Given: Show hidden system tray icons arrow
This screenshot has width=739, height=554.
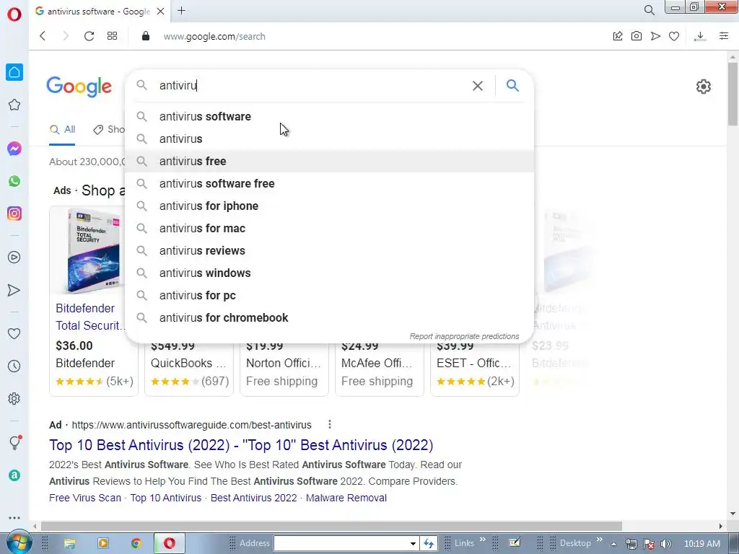Looking at the screenshot, I should (x=613, y=544).
